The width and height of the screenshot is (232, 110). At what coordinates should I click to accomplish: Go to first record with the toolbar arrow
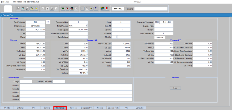point(43,8)
